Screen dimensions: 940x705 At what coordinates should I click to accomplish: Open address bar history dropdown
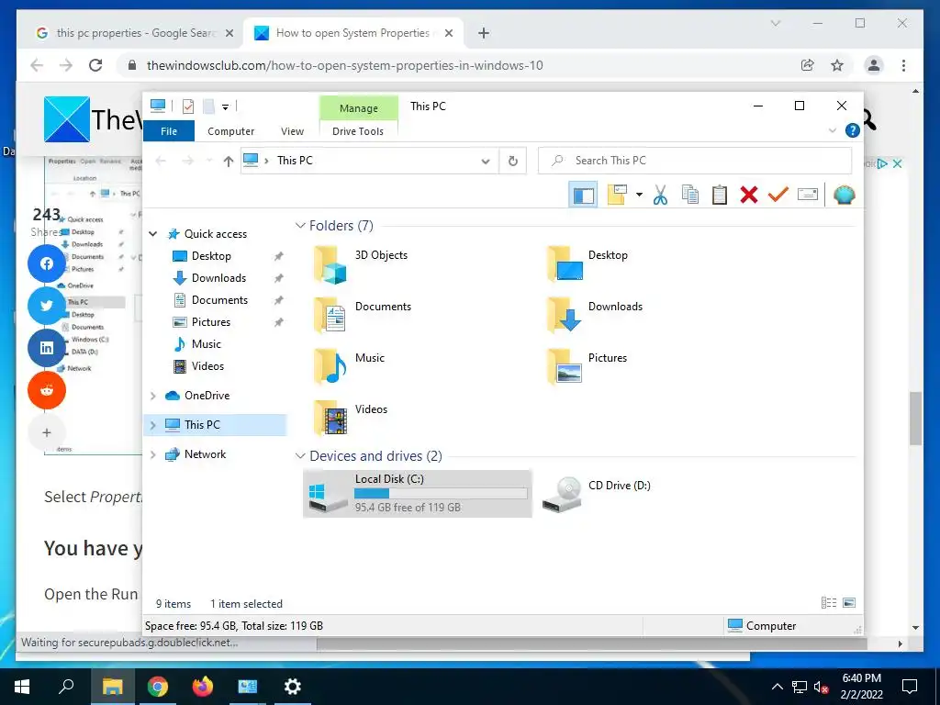pyautogui.click(x=486, y=161)
